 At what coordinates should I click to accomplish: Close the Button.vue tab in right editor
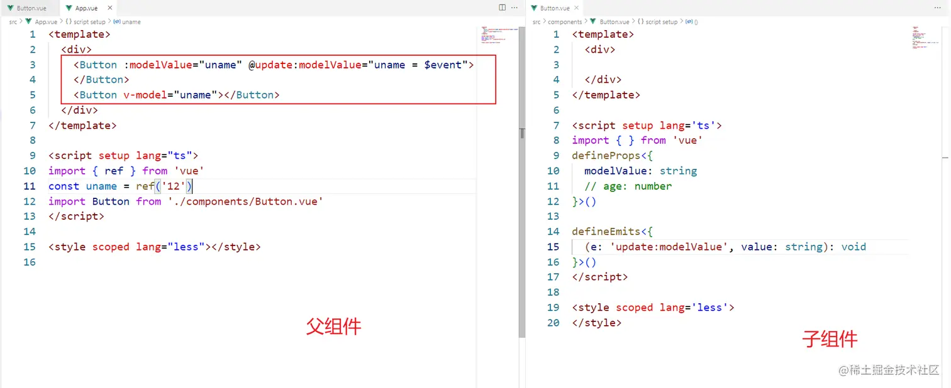pos(576,8)
